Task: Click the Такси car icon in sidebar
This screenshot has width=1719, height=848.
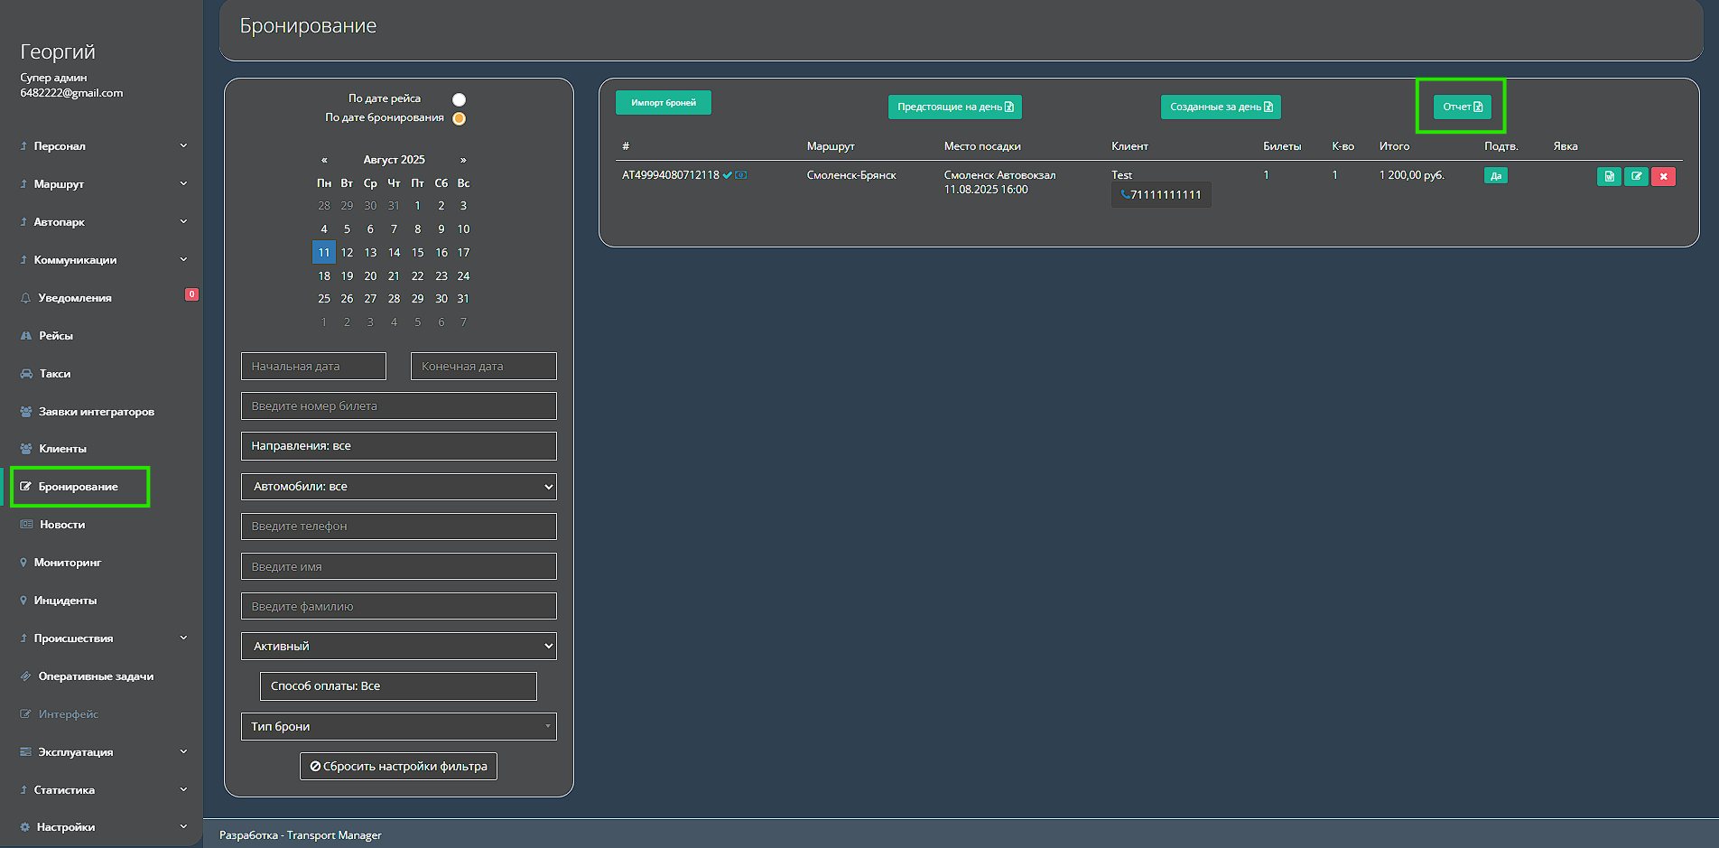Action: point(26,374)
